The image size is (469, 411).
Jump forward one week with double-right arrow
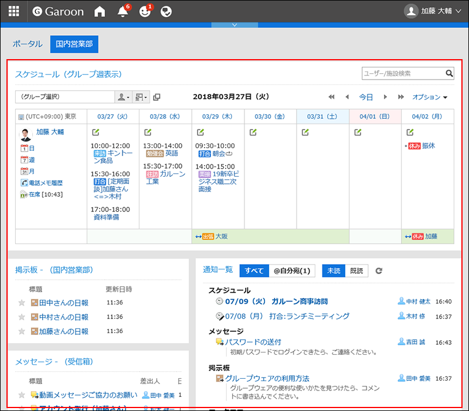pyautogui.click(x=401, y=97)
